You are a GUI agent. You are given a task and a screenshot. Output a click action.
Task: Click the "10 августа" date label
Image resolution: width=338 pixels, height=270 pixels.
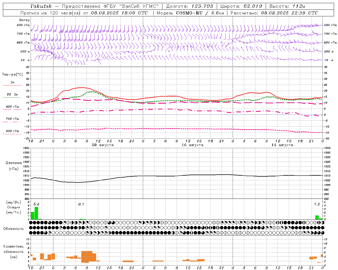(x=193, y=145)
